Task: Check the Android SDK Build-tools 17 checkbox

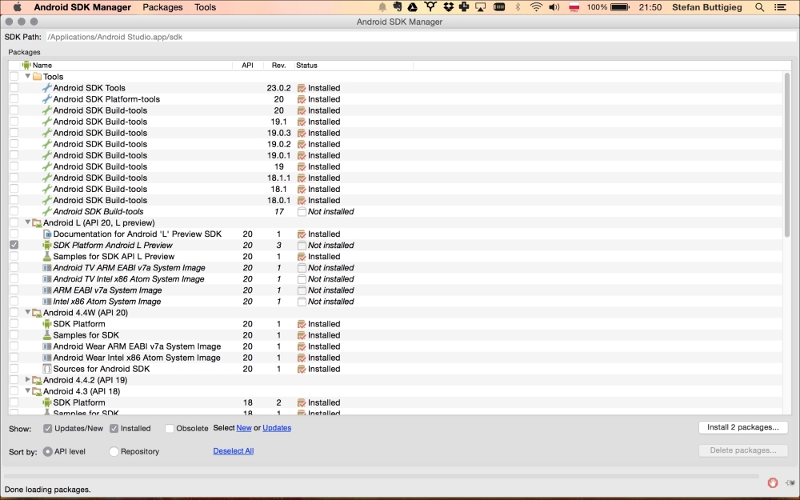Action: (x=14, y=211)
